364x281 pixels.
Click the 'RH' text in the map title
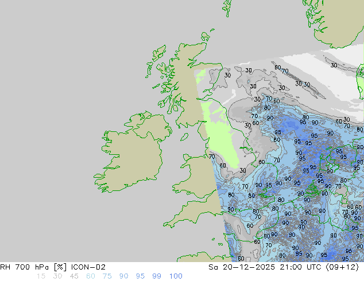click(5, 267)
